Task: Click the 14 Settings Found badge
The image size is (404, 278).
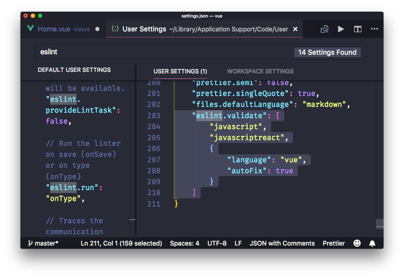Action: tap(327, 52)
